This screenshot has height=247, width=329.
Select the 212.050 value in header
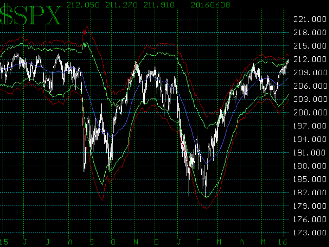pyautogui.click(x=83, y=5)
